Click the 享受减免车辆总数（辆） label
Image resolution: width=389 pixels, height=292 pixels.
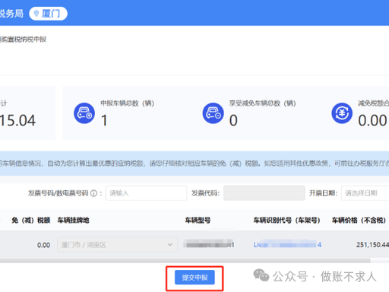[262, 103]
